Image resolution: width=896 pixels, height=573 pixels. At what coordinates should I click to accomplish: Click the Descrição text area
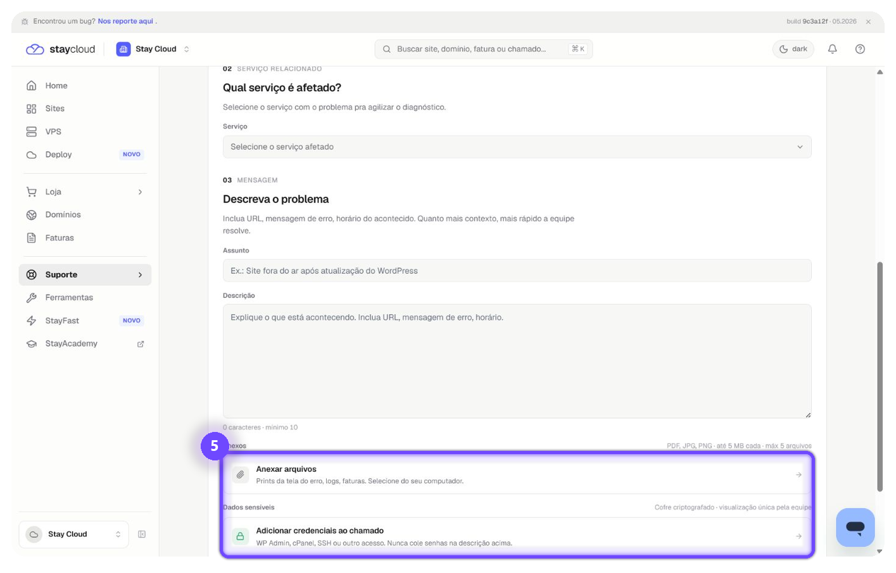517,361
